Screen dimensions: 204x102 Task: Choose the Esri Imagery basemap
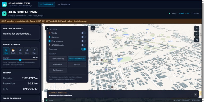point(58,70)
